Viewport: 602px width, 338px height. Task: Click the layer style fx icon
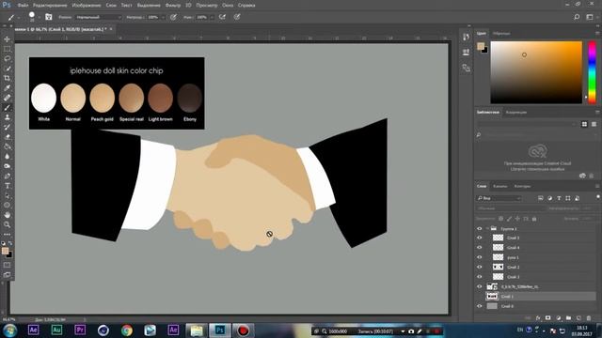pyautogui.click(x=538, y=318)
